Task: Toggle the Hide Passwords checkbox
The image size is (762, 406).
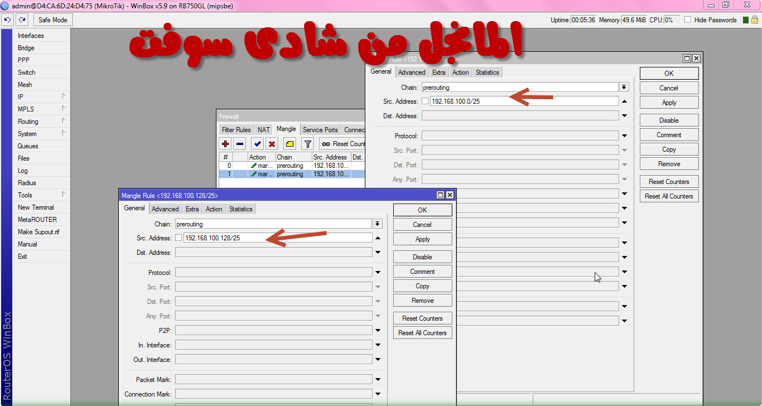Action: [x=688, y=20]
